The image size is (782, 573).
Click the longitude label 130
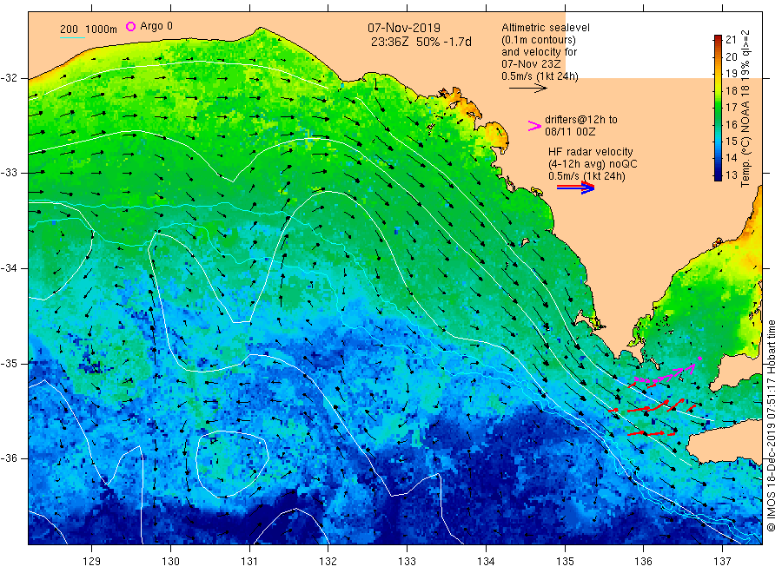point(170,562)
